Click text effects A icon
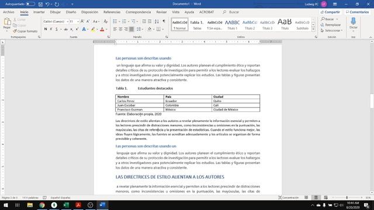 point(84,29)
